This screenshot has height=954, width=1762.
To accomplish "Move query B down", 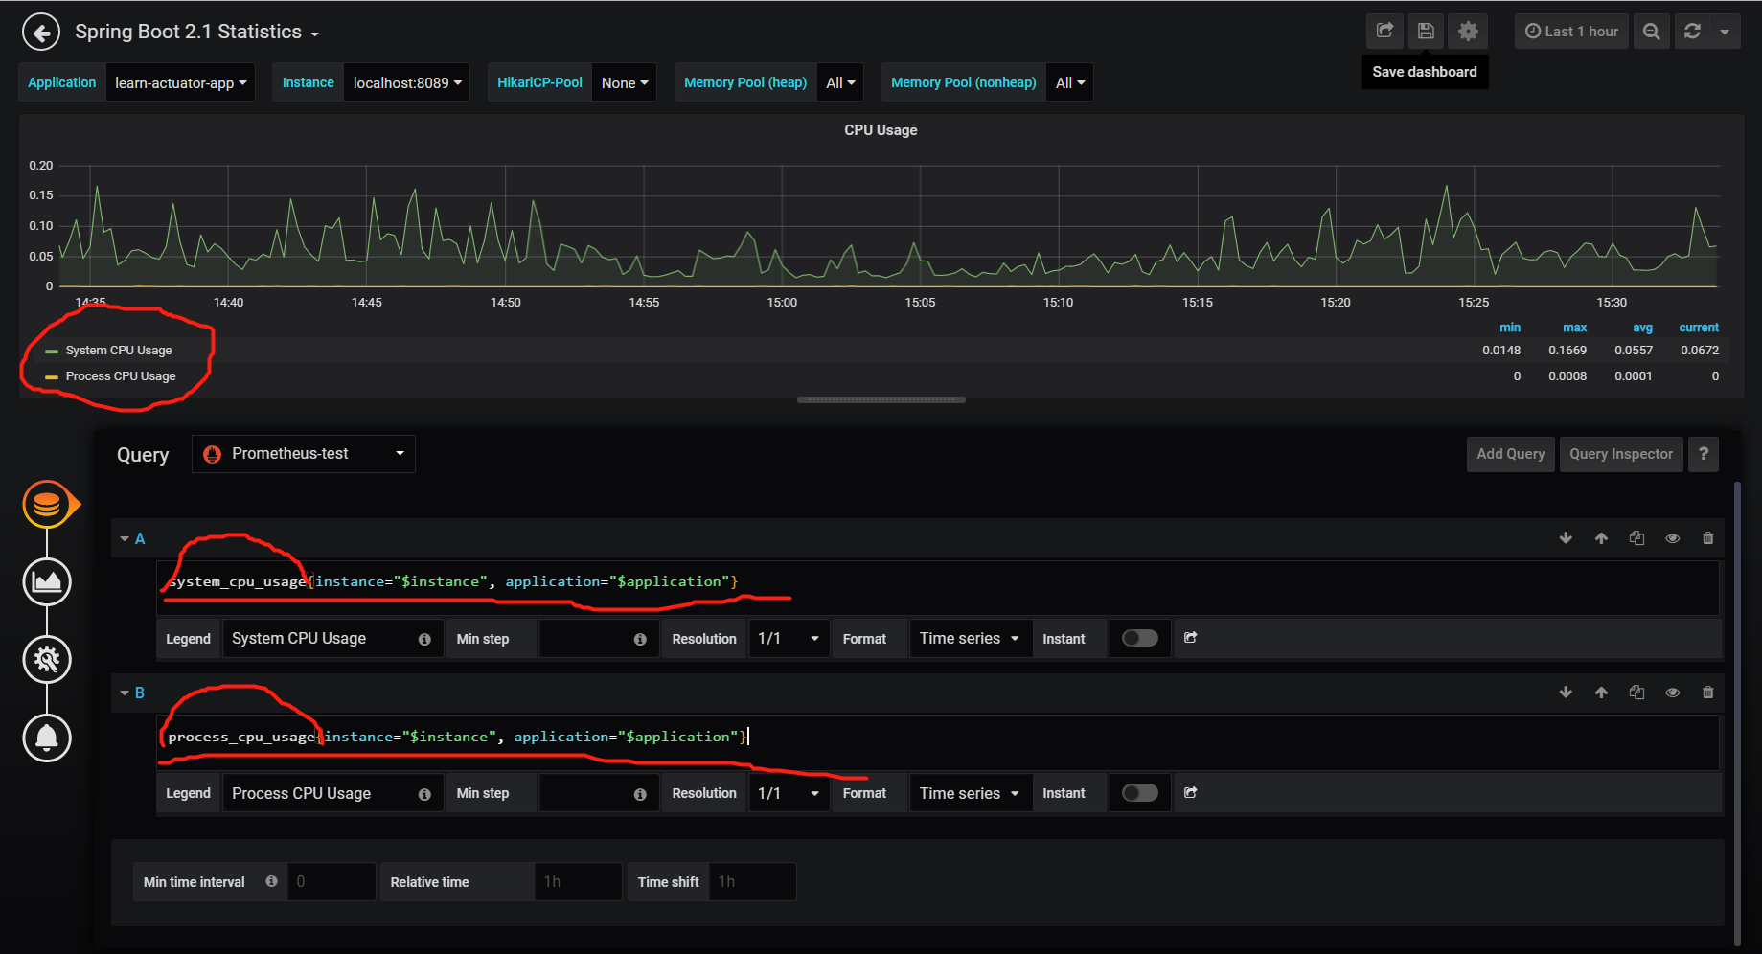I will coord(1566,693).
